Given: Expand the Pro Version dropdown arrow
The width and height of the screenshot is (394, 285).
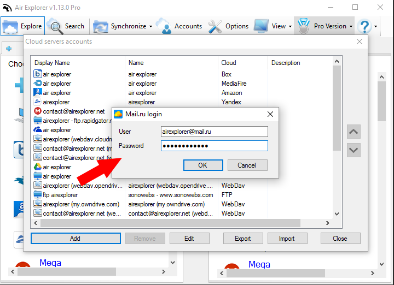Looking at the screenshot, I should [351, 26].
